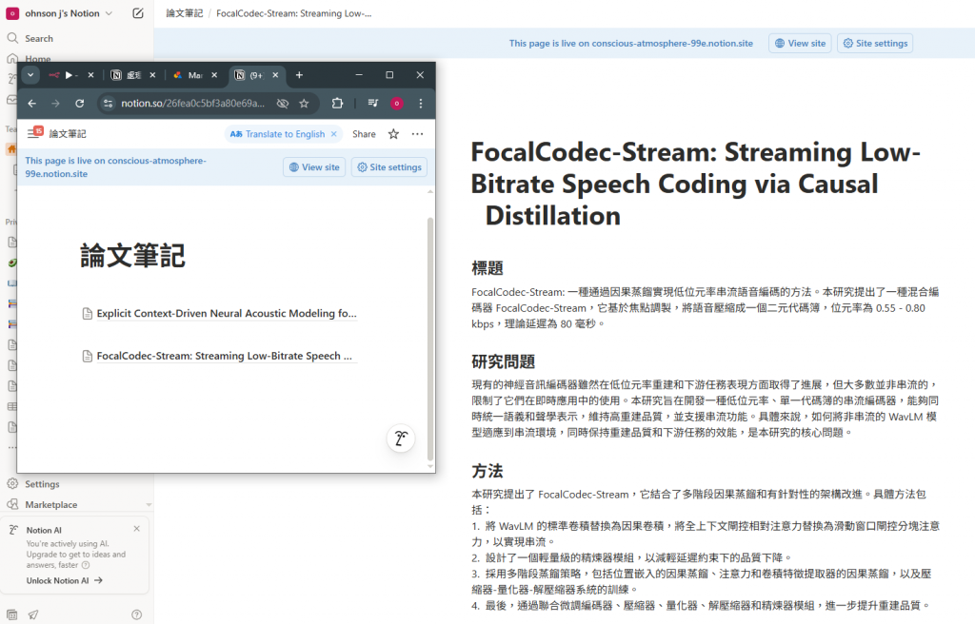Open Notion Calendar icon at sidebar bottom

[x=11, y=614]
